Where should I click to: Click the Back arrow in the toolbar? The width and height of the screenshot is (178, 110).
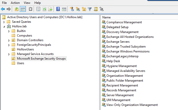[3, 9]
